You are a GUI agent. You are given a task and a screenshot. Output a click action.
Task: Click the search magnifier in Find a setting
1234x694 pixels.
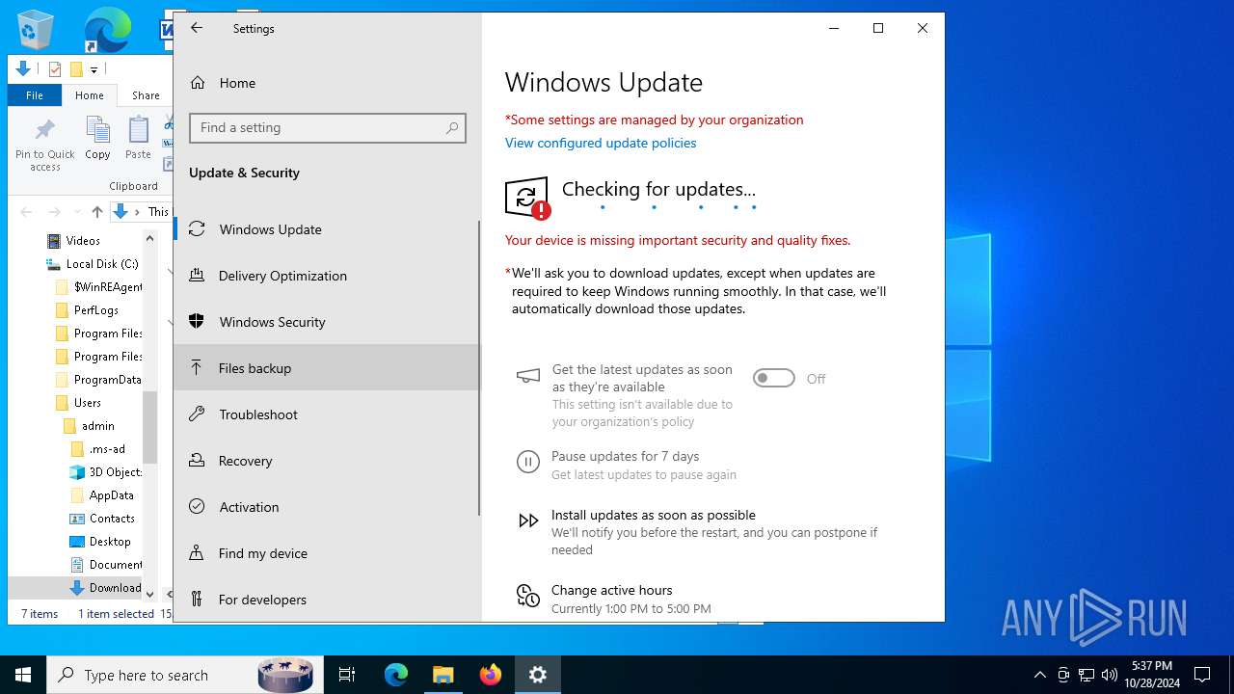click(x=452, y=127)
